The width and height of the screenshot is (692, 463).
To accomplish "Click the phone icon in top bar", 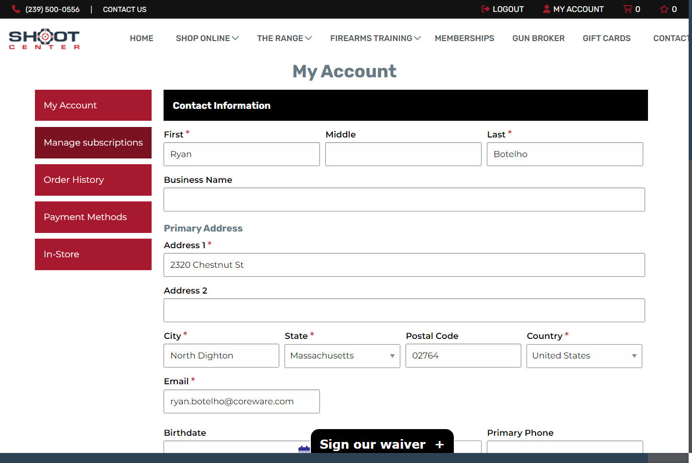I will coord(16,9).
